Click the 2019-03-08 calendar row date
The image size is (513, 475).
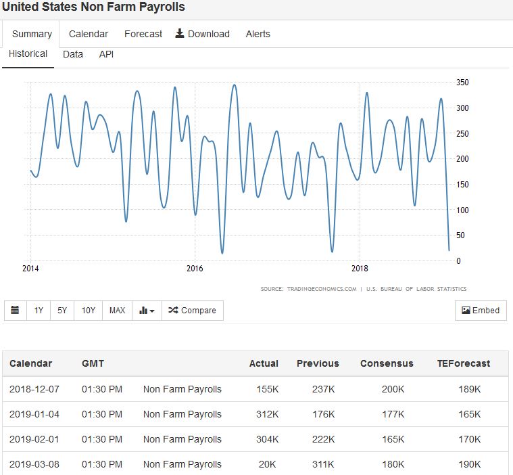click(x=34, y=465)
